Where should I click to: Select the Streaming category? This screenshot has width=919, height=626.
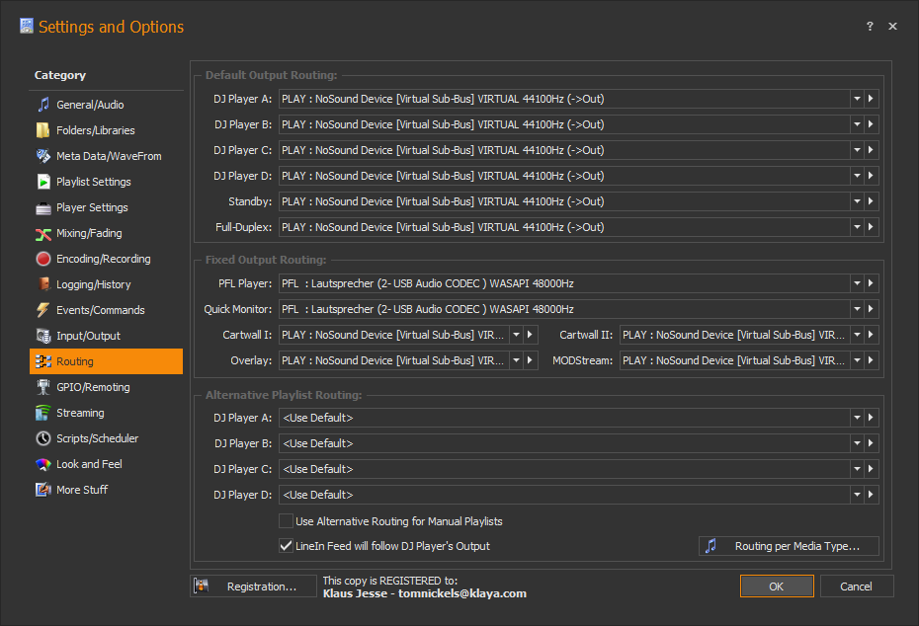pos(106,413)
